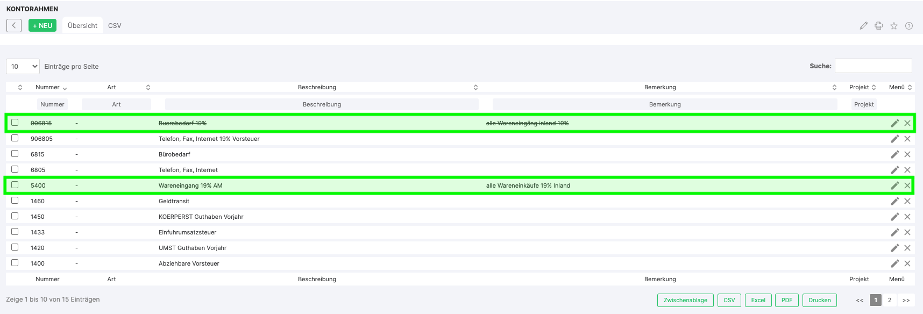Edit account 1460 Geldtransit pencil icon
The image size is (923, 314).
(x=894, y=201)
